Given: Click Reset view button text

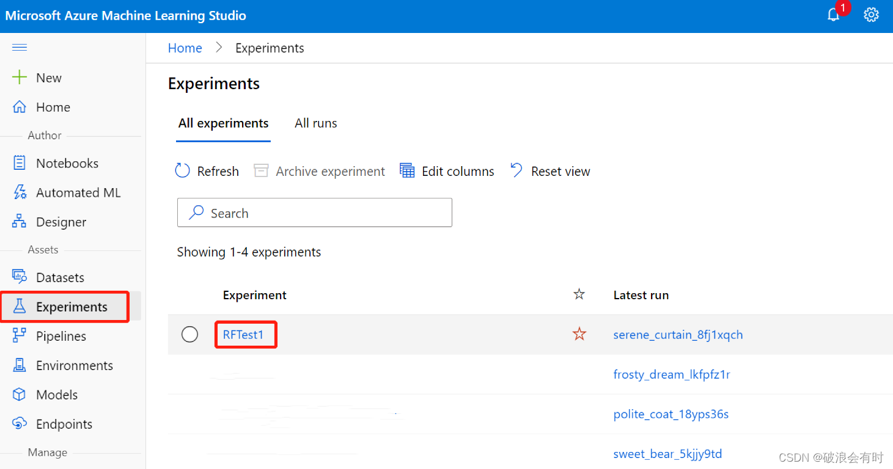Looking at the screenshot, I should [560, 172].
